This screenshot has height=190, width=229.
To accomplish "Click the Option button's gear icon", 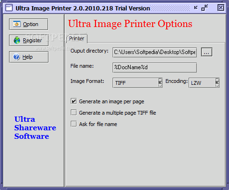I will click(x=17, y=24).
